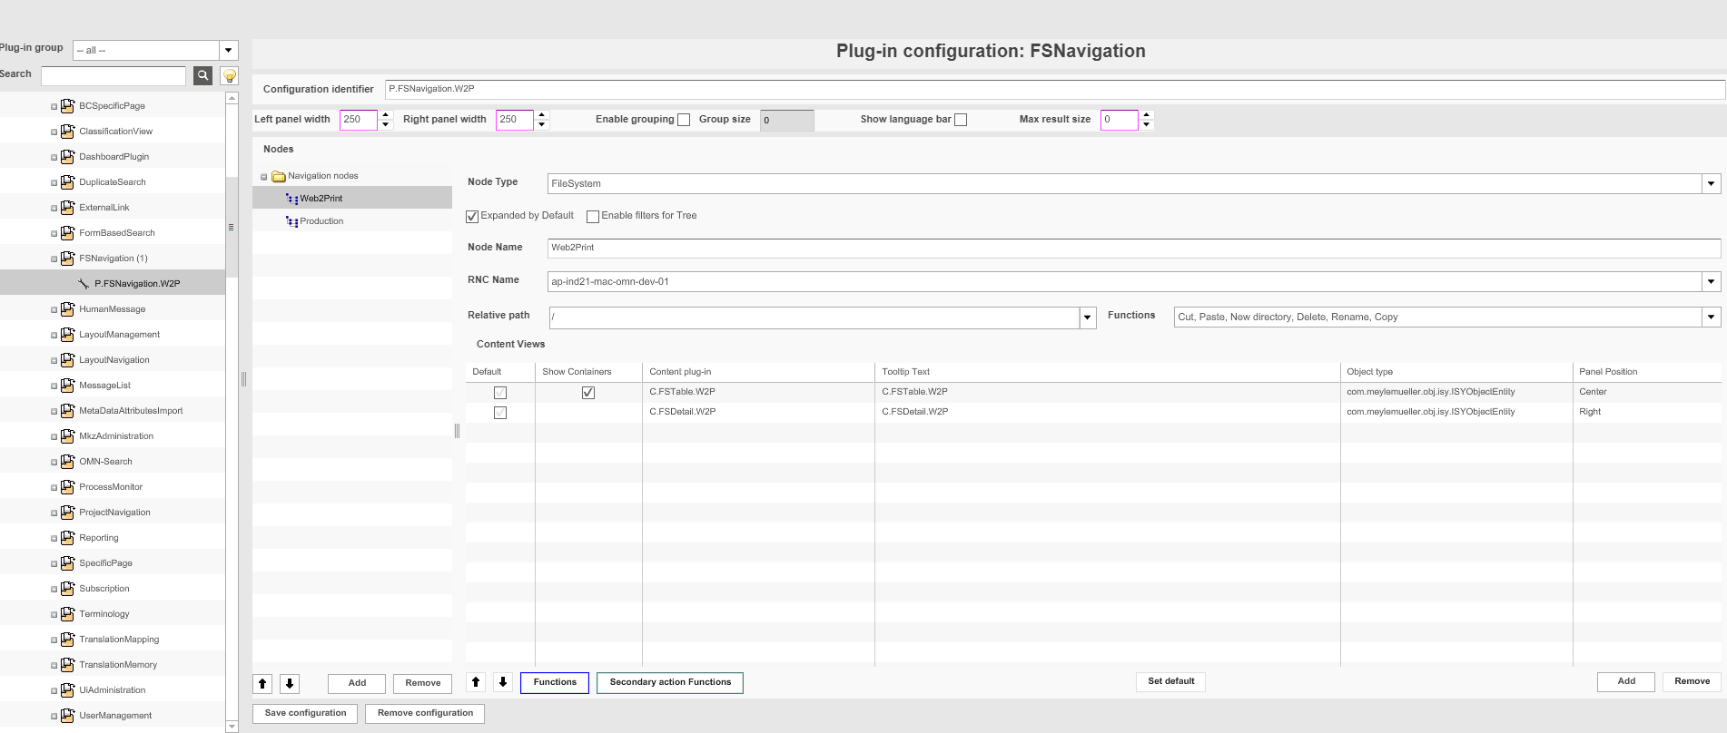Enable the grouping checkbox
Viewport: 1727px width, 733px height.
pyautogui.click(x=684, y=120)
